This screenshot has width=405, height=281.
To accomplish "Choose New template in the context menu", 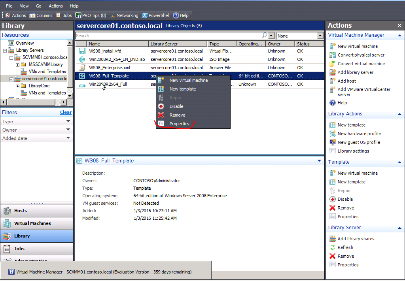I will [x=193, y=89].
